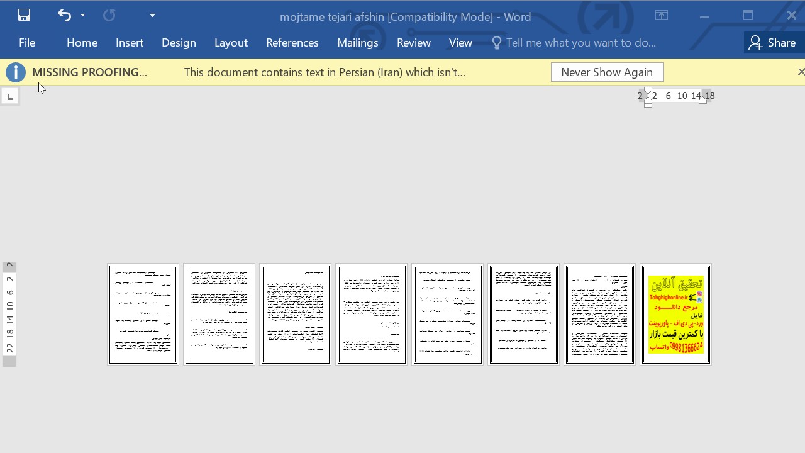Open the View ribbon tab
The height and width of the screenshot is (453, 805).
(x=460, y=43)
